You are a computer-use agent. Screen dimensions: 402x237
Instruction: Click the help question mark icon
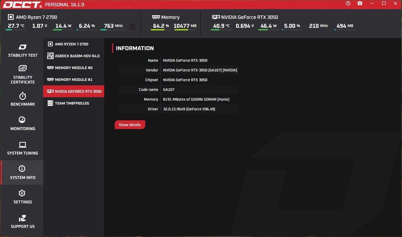pyautogui.click(x=348, y=3)
